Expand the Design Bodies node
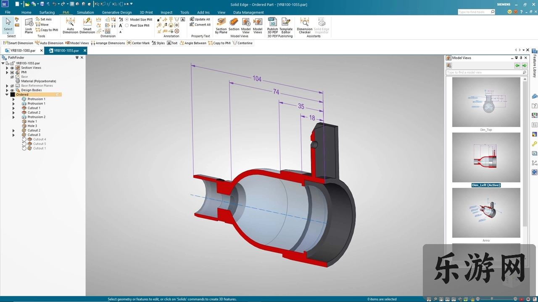538x302 pixels. click(7, 90)
